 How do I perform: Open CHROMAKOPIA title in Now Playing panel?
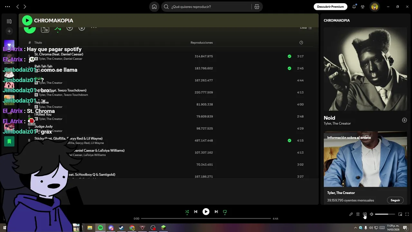(x=337, y=20)
